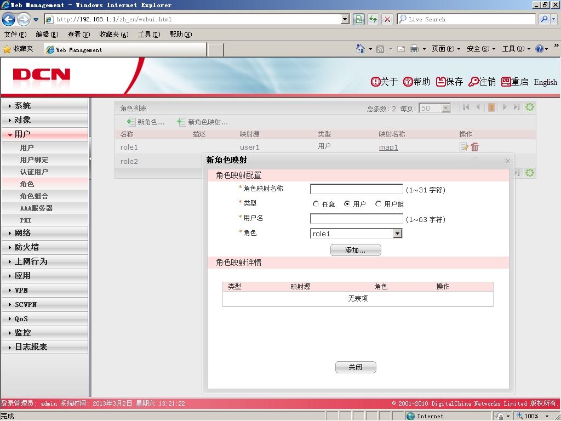Screen dimensions: 561x421
Task: Click the 关闭 button
Action: (356, 367)
